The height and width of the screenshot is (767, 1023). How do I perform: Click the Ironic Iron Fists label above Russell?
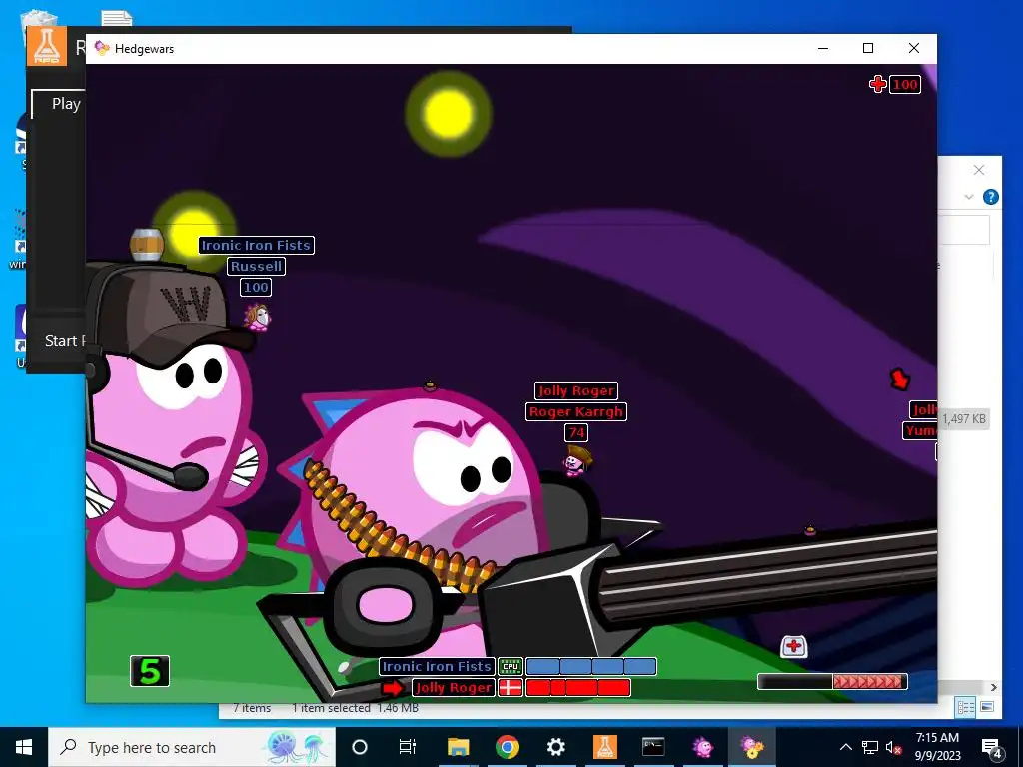click(x=256, y=246)
